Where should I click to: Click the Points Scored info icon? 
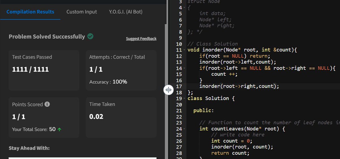[47, 104]
